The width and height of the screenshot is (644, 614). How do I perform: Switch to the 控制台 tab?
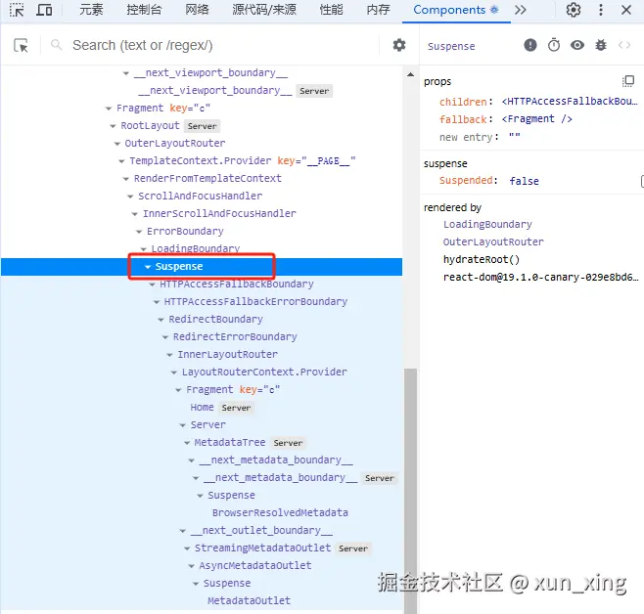(144, 10)
